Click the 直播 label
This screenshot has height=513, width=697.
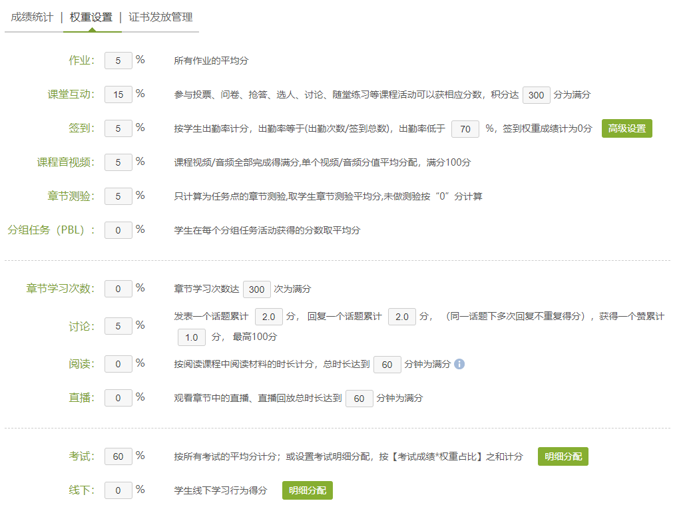[x=81, y=397]
